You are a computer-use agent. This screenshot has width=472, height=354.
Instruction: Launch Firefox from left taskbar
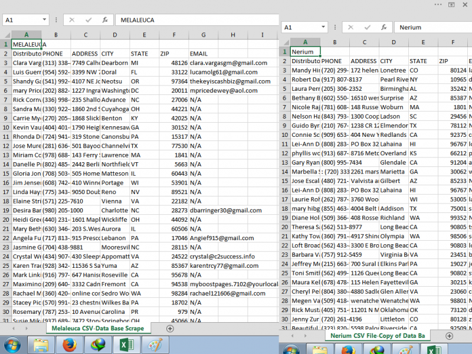point(70,346)
